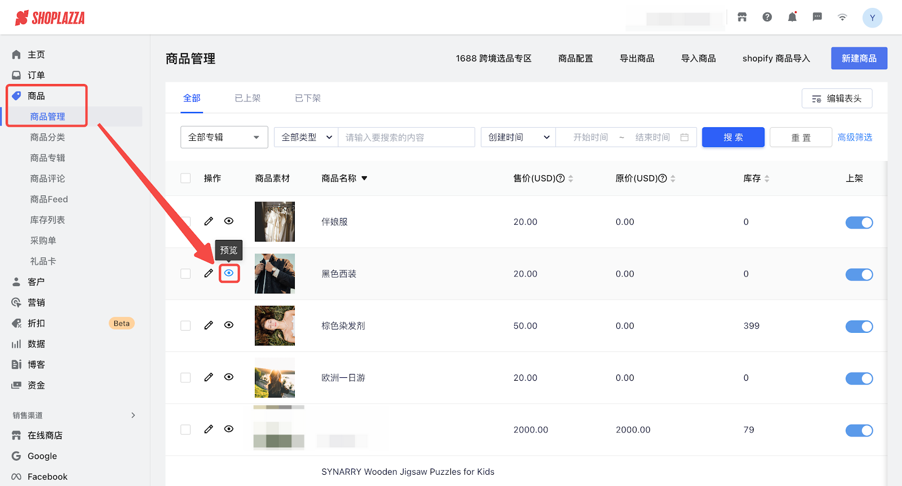The height and width of the screenshot is (486, 902).
Task: Open the 全部专辑 dropdown
Action: click(224, 137)
